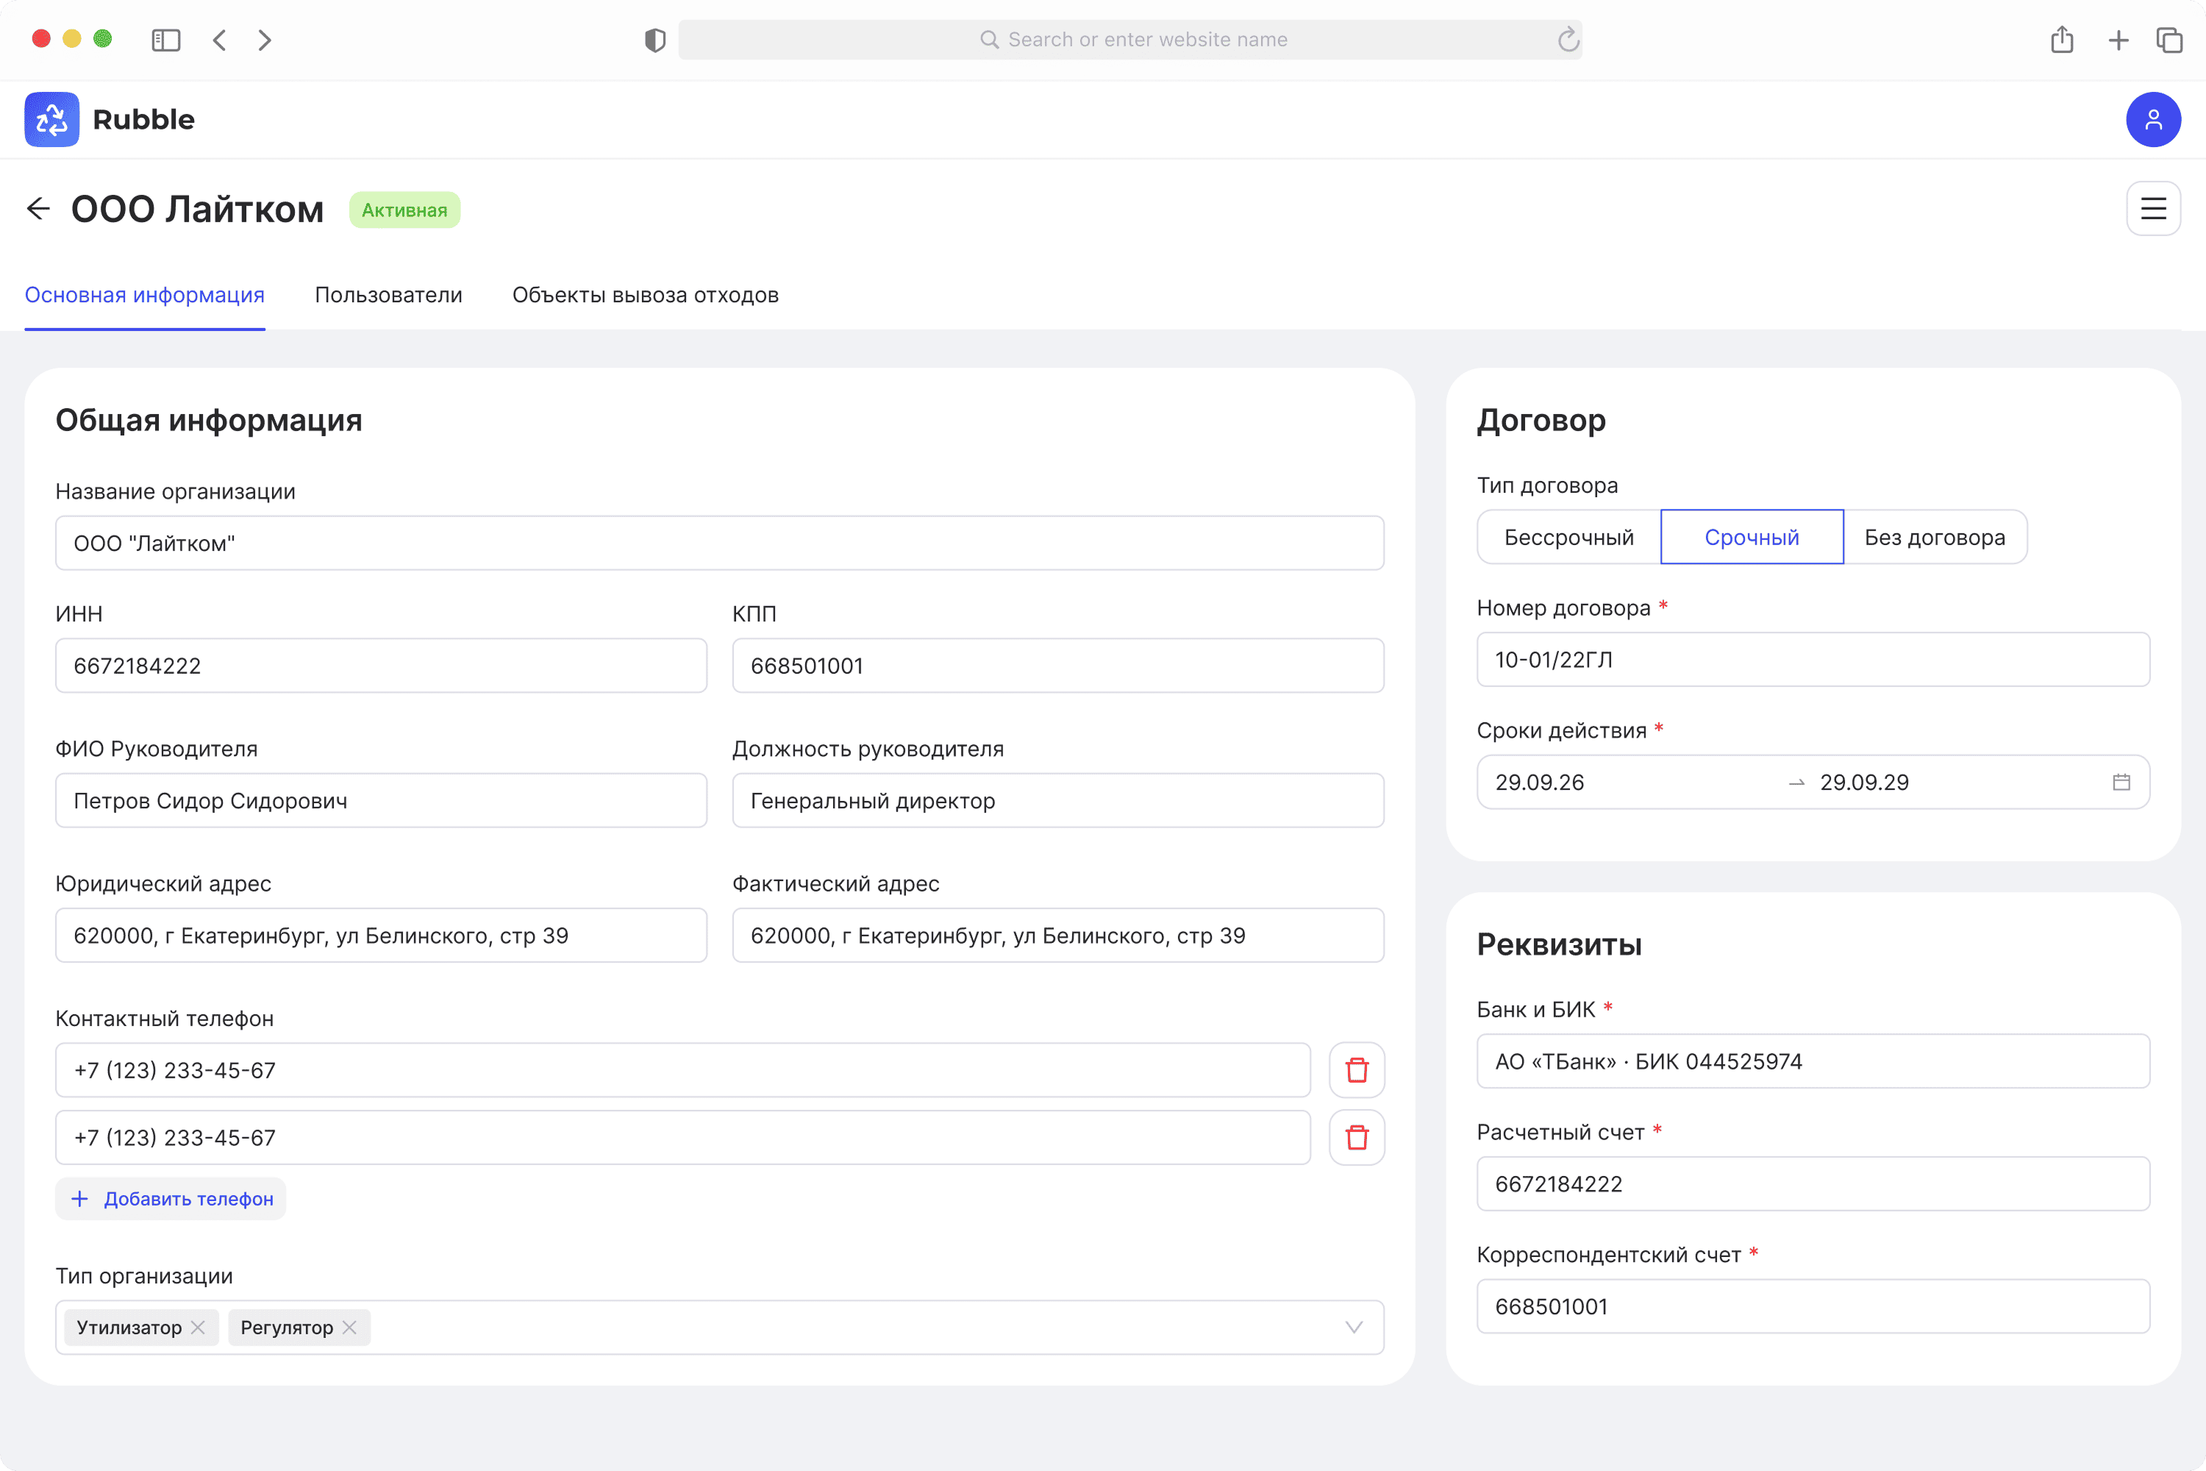Viewport: 2206px width, 1471px height.
Task: Click the Номер договора field
Action: point(1813,658)
